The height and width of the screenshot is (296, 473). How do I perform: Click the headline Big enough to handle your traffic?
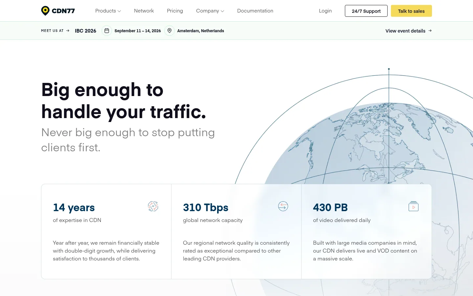(124, 101)
